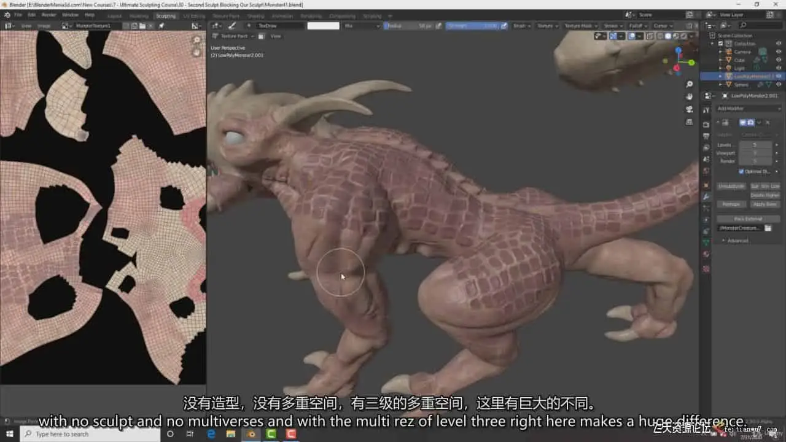Switch perspective/orthographic grid icon
786x442 pixels.
tap(690, 121)
